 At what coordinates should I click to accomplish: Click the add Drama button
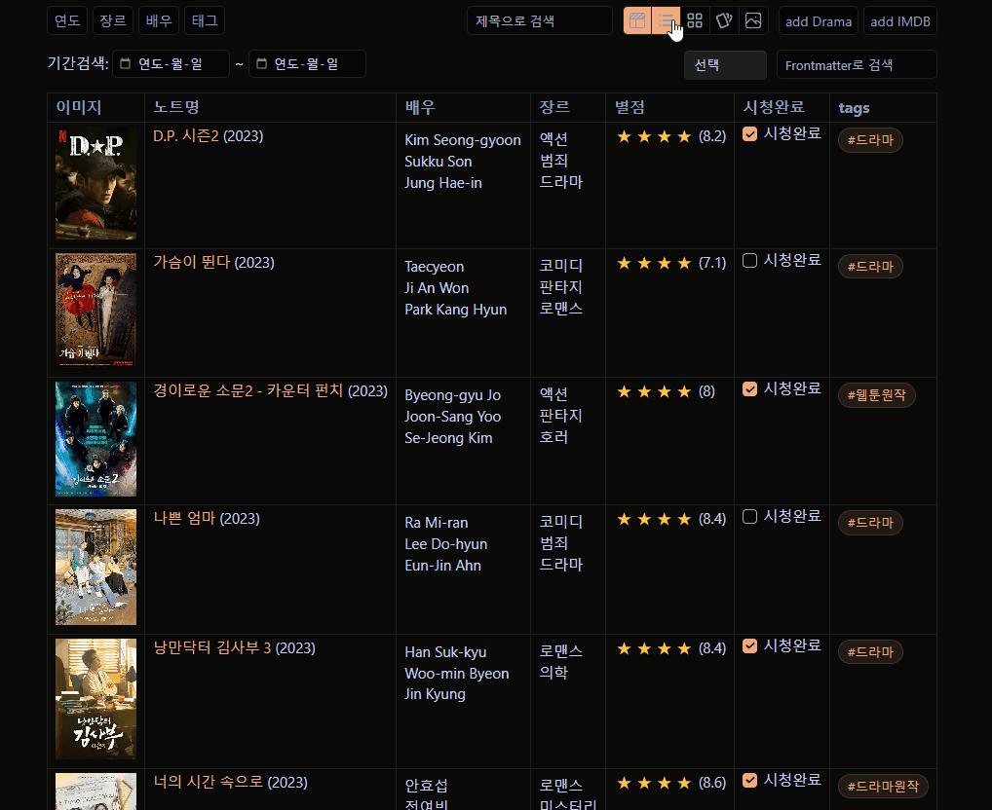pyautogui.click(x=818, y=20)
